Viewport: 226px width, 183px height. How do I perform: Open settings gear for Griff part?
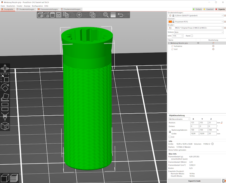pyautogui.click(x=213, y=49)
